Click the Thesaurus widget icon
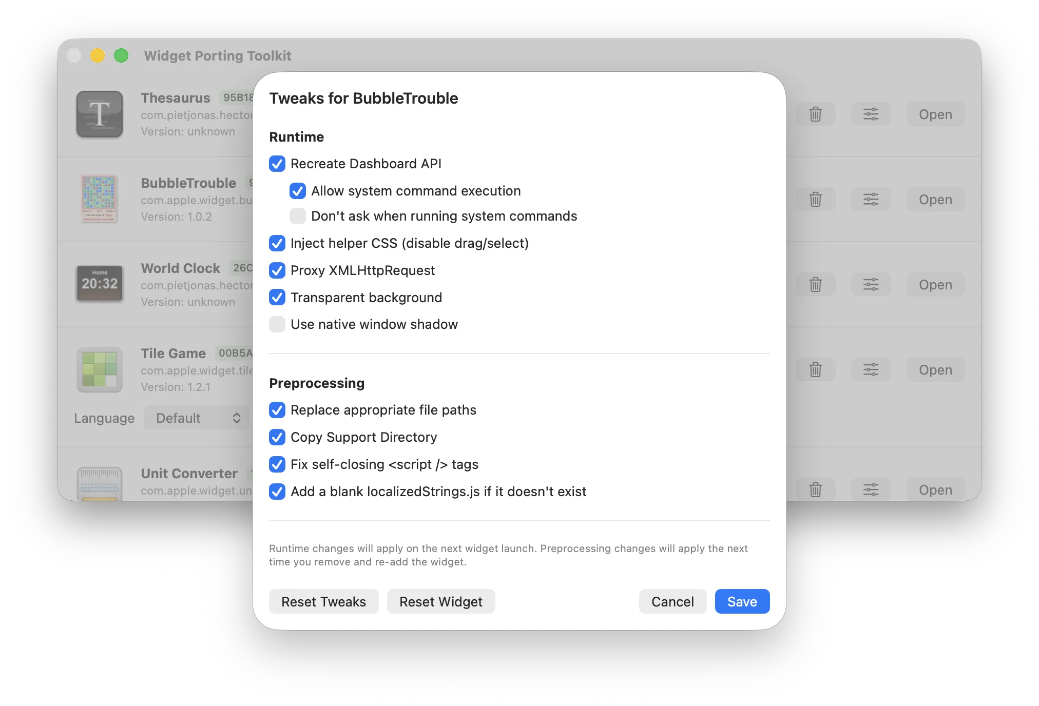Image resolution: width=1039 pixels, height=706 pixels. coord(100,114)
